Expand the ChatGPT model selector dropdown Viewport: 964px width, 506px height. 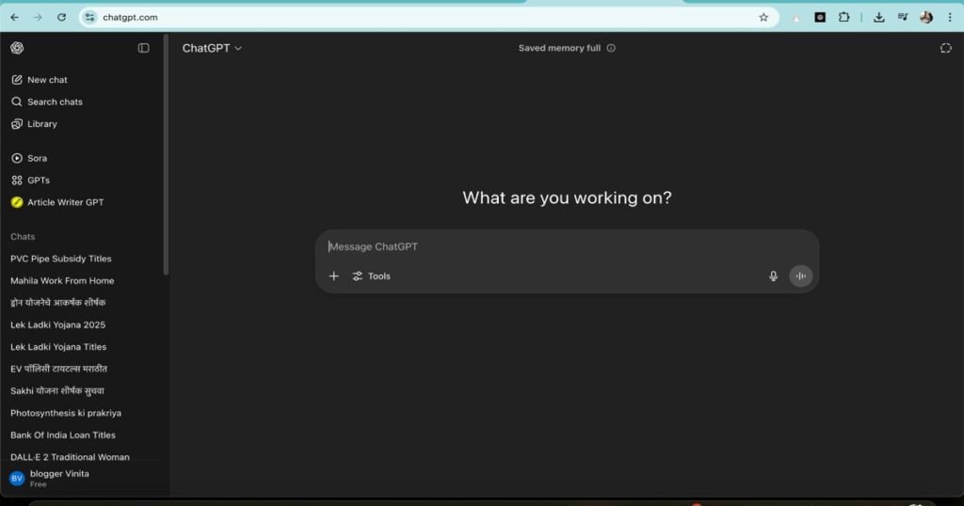[212, 48]
